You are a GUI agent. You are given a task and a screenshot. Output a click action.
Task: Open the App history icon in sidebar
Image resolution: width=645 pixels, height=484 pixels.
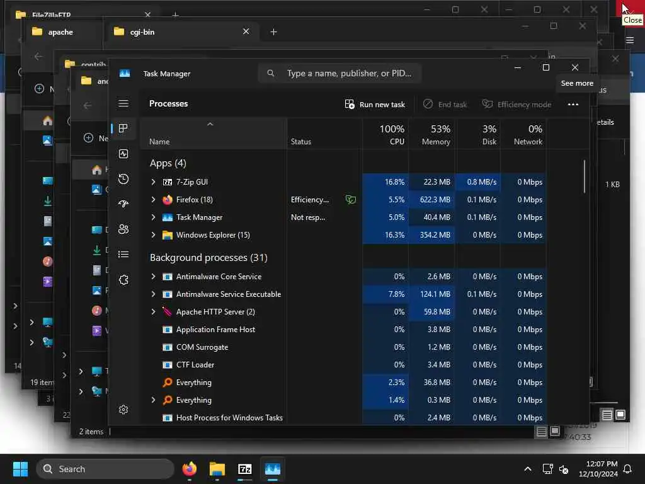tap(123, 179)
